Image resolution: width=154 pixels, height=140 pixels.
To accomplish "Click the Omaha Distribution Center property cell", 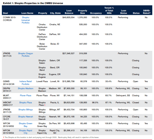I will (42, 27).
